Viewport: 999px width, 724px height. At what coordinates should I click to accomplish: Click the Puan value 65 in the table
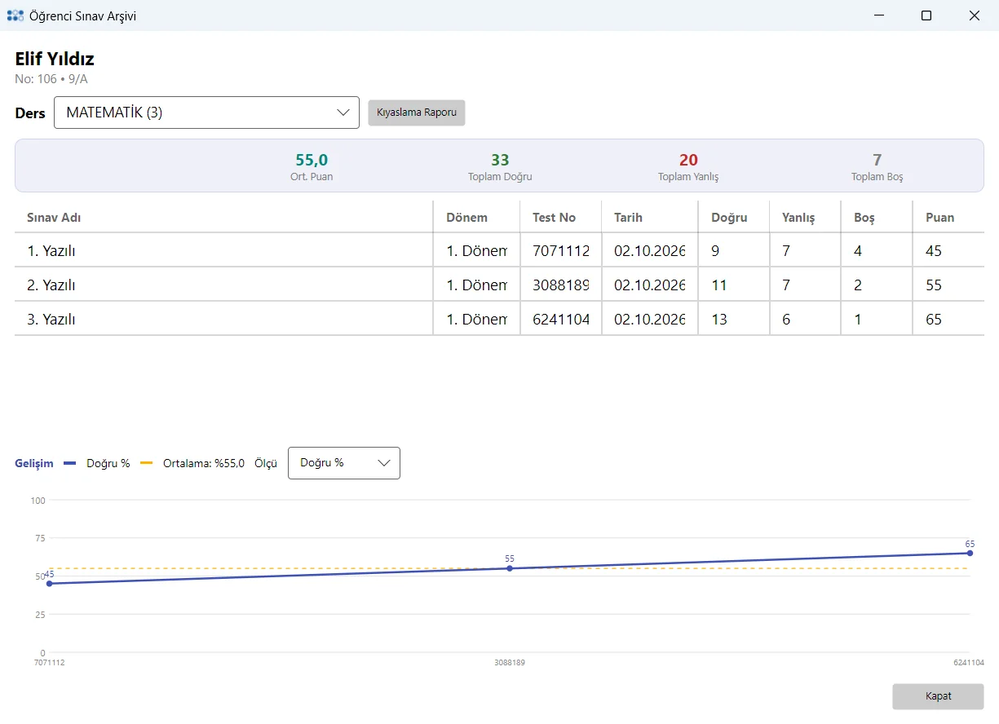[x=934, y=320]
